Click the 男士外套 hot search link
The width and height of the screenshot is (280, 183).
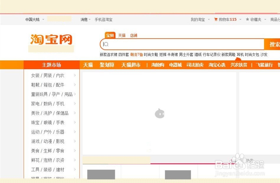pos(186,55)
